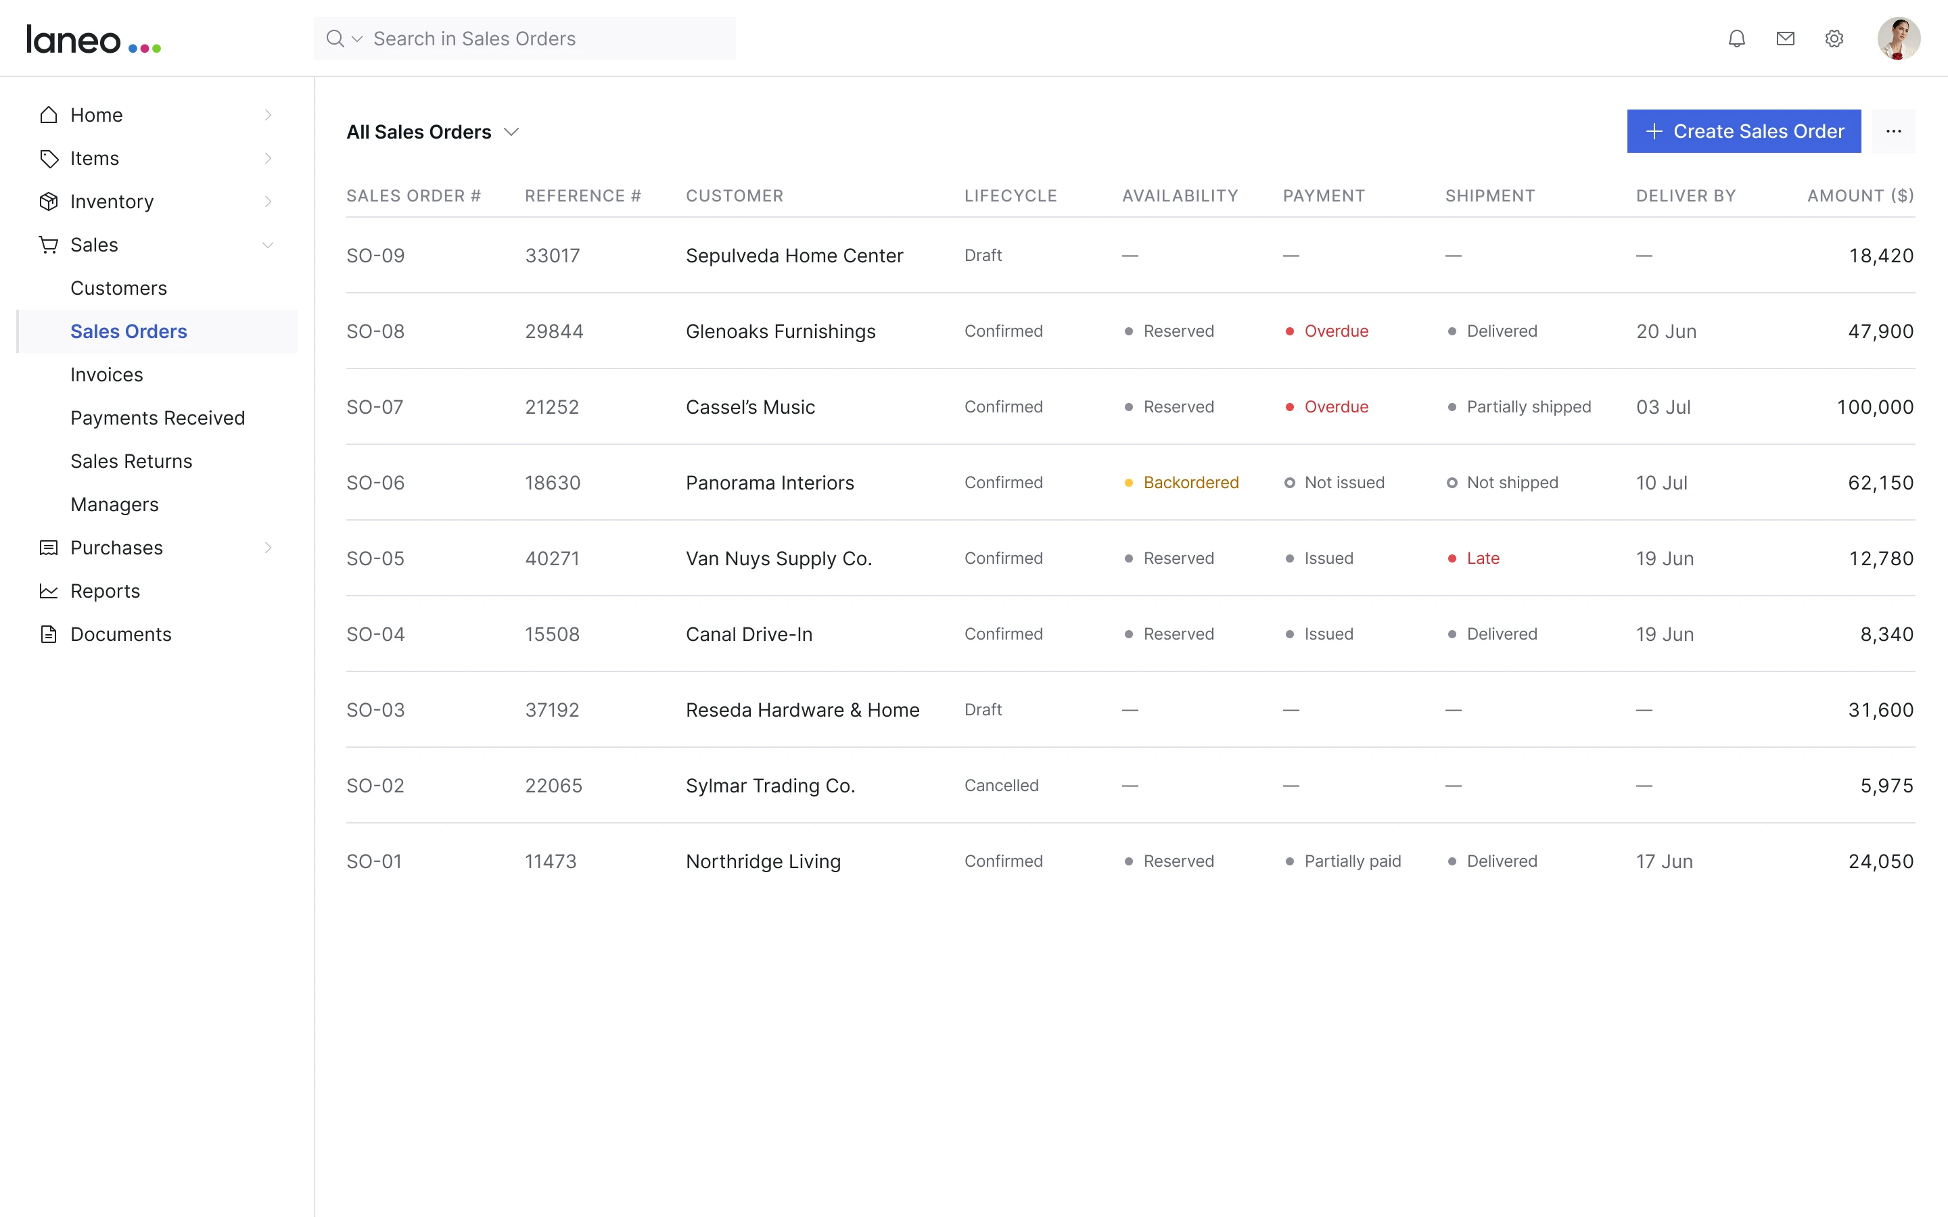This screenshot has width=1948, height=1217.
Task: Click the Items tag icon
Action: [49, 159]
